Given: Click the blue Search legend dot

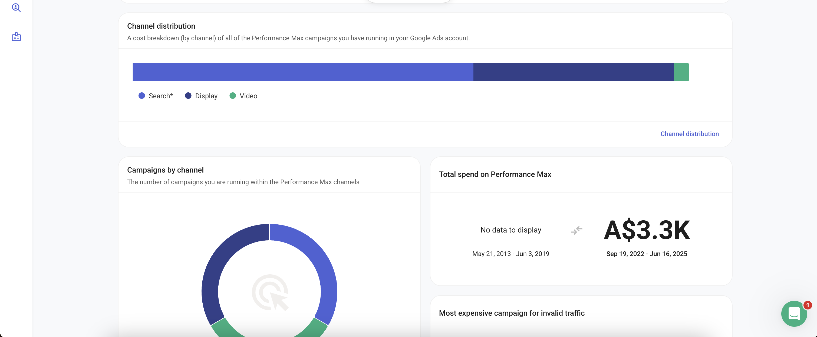Looking at the screenshot, I should 142,96.
